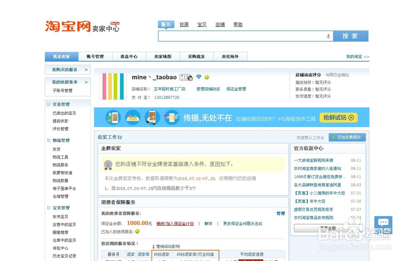
Task: Open 电子面单平台 in sidebar
Action: pos(64,189)
